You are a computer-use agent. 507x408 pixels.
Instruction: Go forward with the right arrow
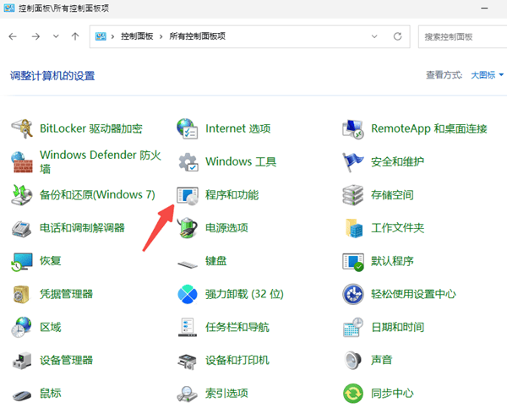35,36
